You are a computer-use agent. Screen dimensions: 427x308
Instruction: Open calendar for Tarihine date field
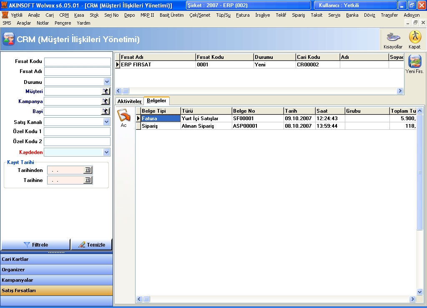click(x=88, y=180)
